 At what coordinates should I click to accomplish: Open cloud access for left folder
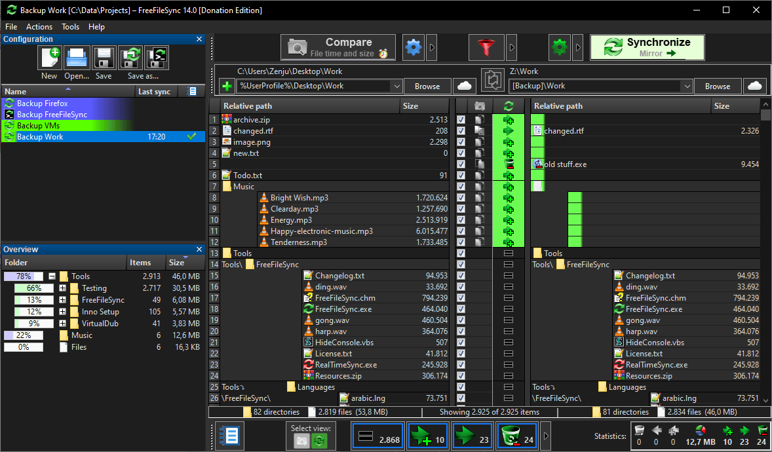coord(464,86)
